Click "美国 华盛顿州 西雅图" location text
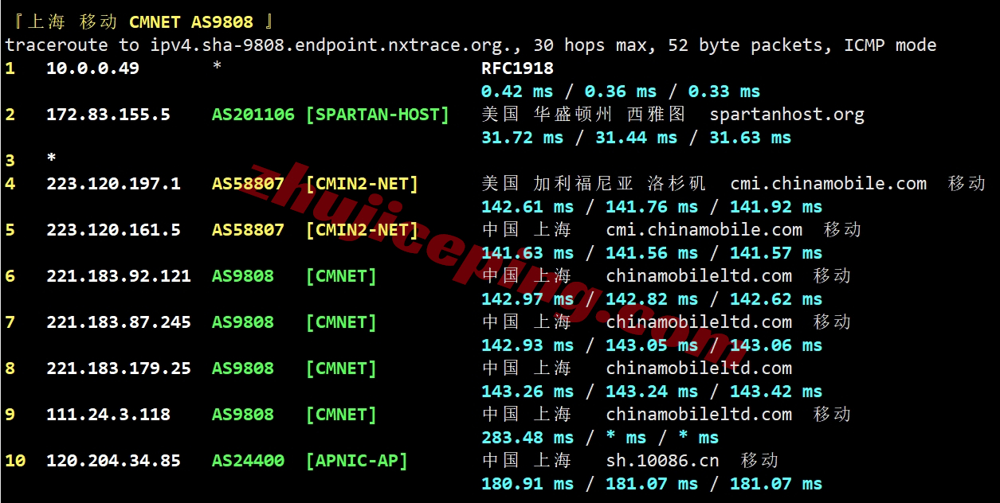Viewport: 1000px width, 503px height. (583, 115)
